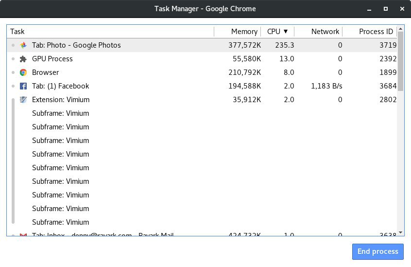Click the GPU Process puzzle piece icon
The height and width of the screenshot is (267, 411).
click(x=23, y=59)
